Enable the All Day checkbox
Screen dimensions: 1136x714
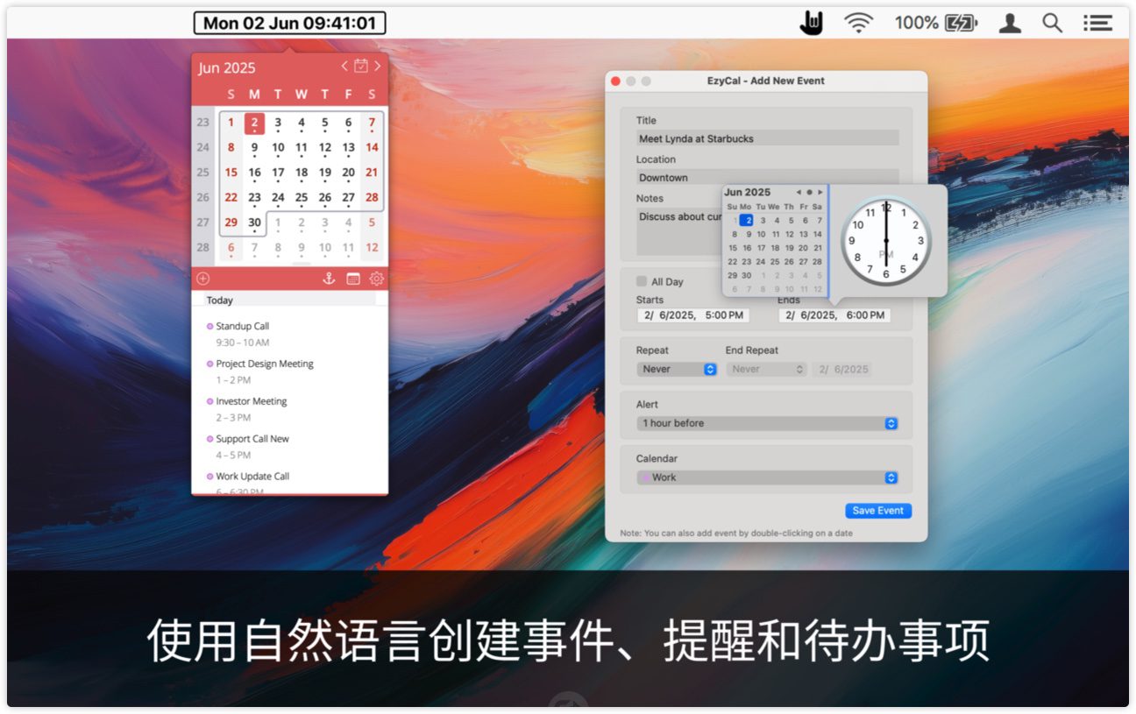(643, 281)
